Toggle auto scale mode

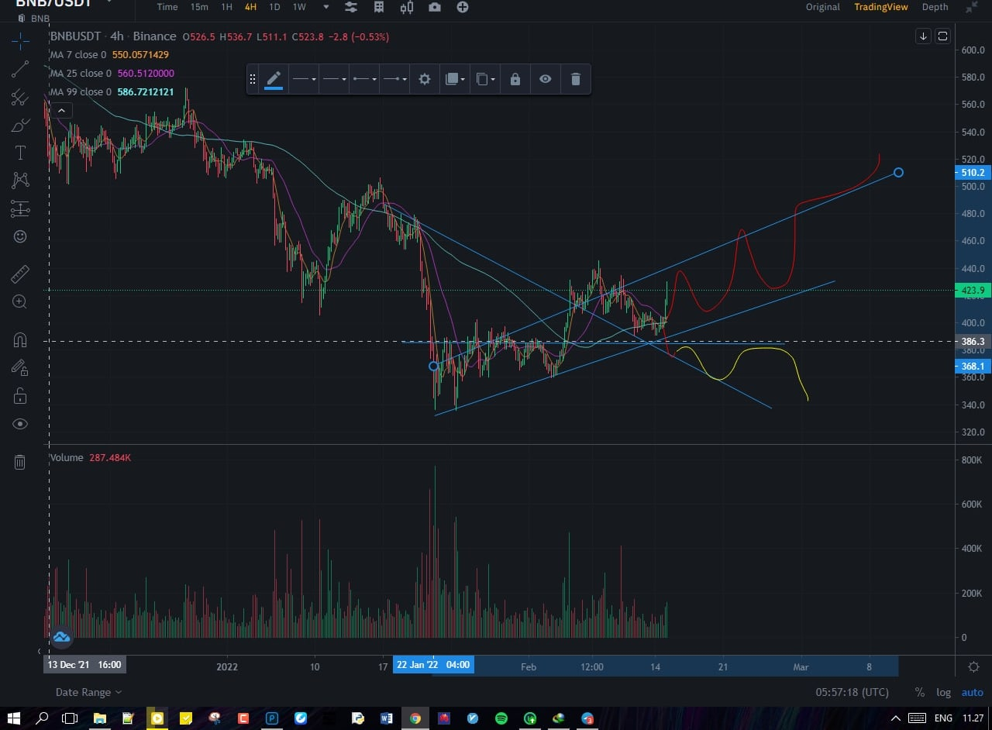pos(973,692)
